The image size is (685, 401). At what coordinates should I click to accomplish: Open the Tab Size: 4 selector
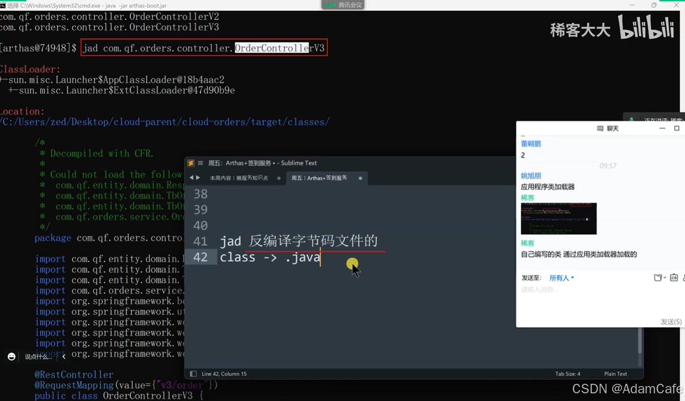[x=568, y=374]
